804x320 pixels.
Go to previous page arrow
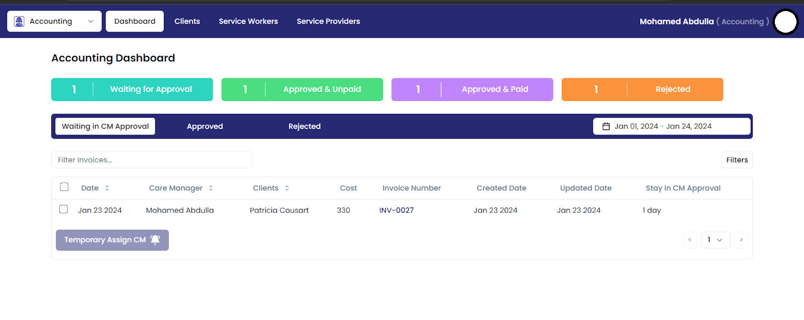click(x=689, y=240)
